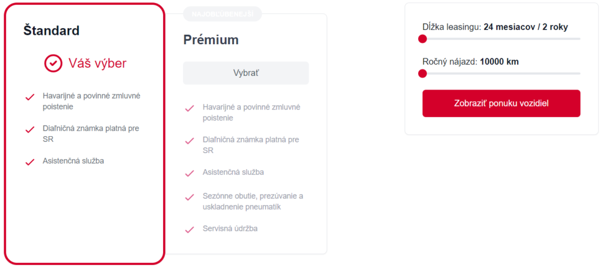Select the Prémium package heading
The image size is (603, 268).
(x=211, y=40)
